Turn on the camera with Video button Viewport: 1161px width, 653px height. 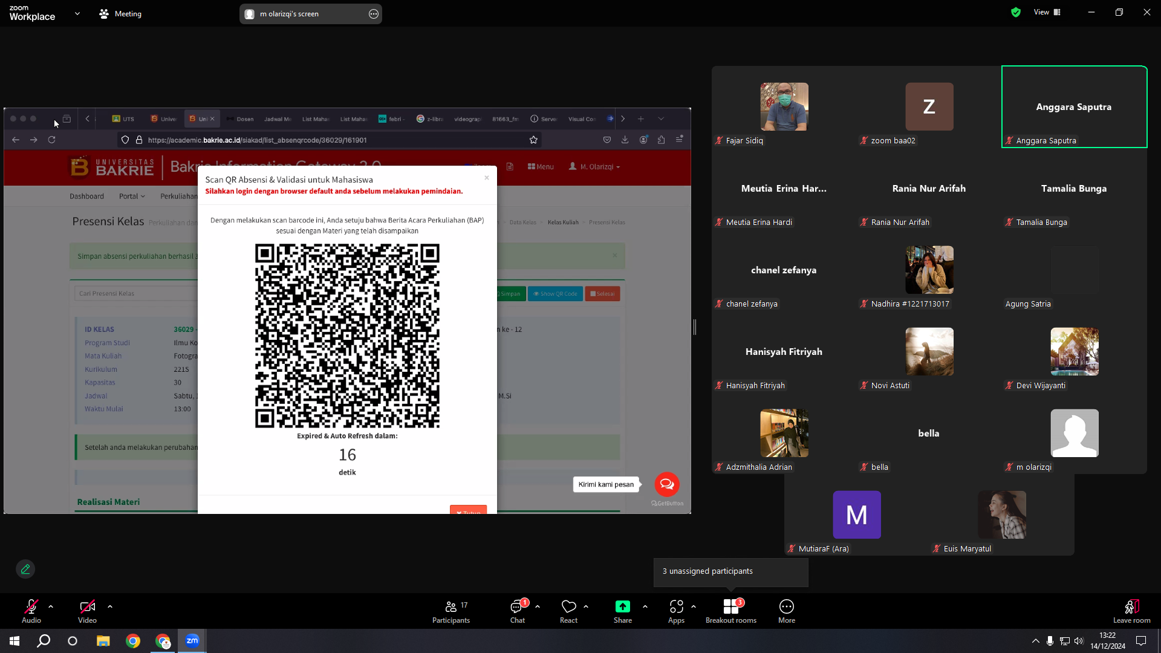pos(87,611)
